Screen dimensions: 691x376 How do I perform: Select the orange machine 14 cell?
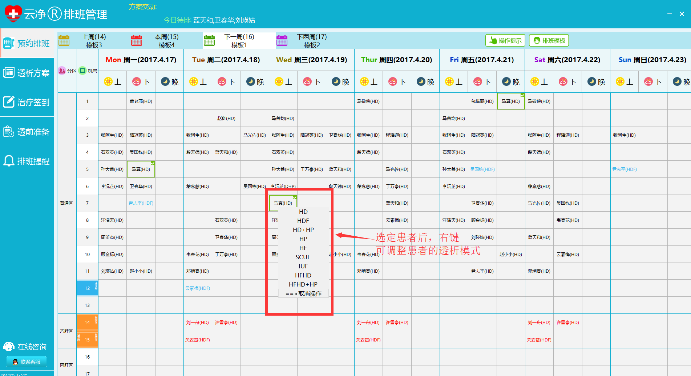87,323
